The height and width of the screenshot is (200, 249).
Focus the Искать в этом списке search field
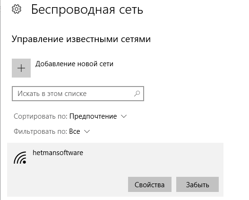[78, 94]
